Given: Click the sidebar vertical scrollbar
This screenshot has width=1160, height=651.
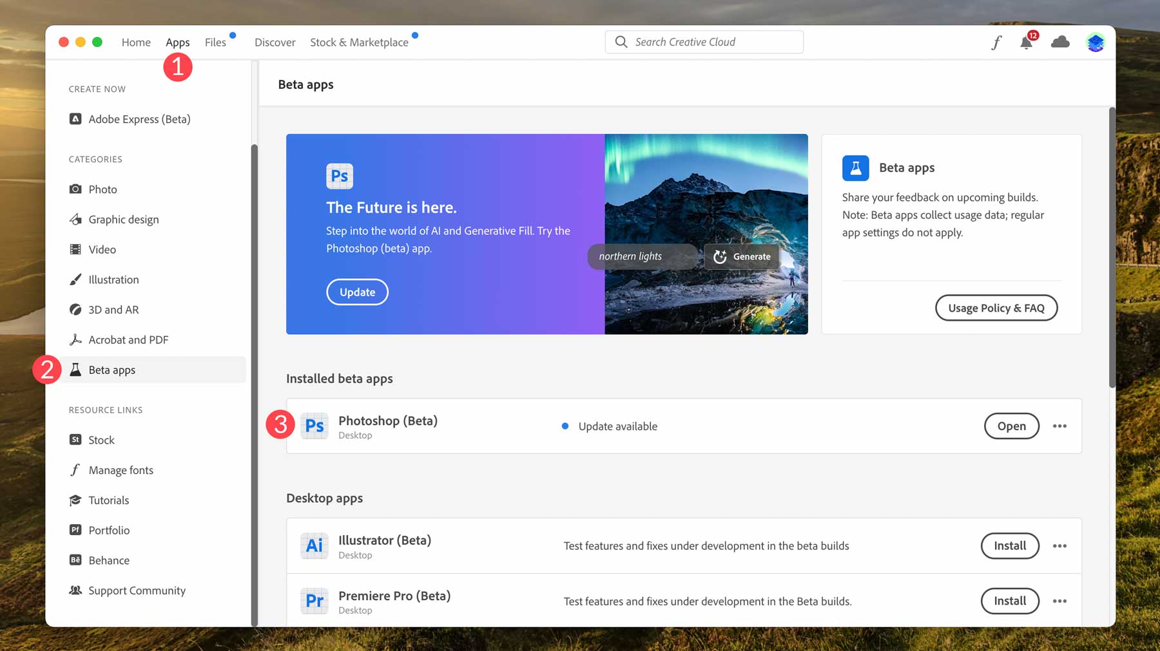Looking at the screenshot, I should point(254,385).
